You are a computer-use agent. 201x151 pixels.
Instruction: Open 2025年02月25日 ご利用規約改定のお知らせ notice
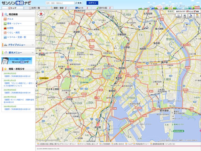[17, 76]
